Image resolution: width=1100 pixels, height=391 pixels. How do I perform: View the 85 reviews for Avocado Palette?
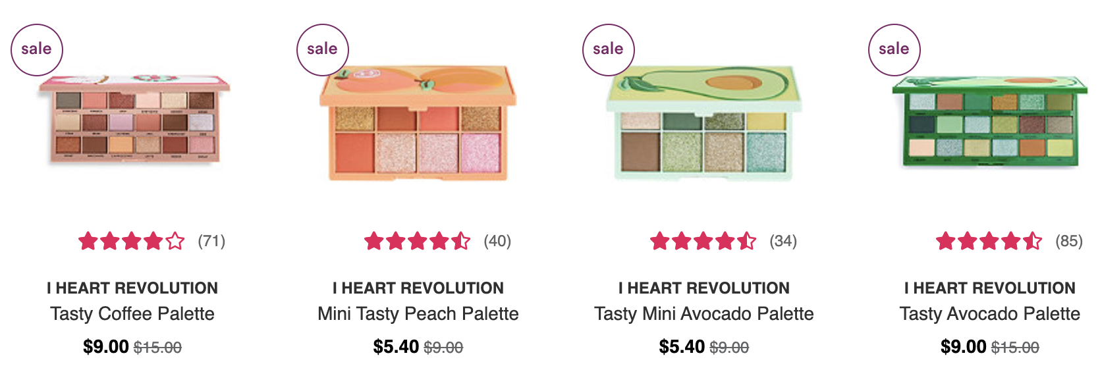click(x=1069, y=242)
